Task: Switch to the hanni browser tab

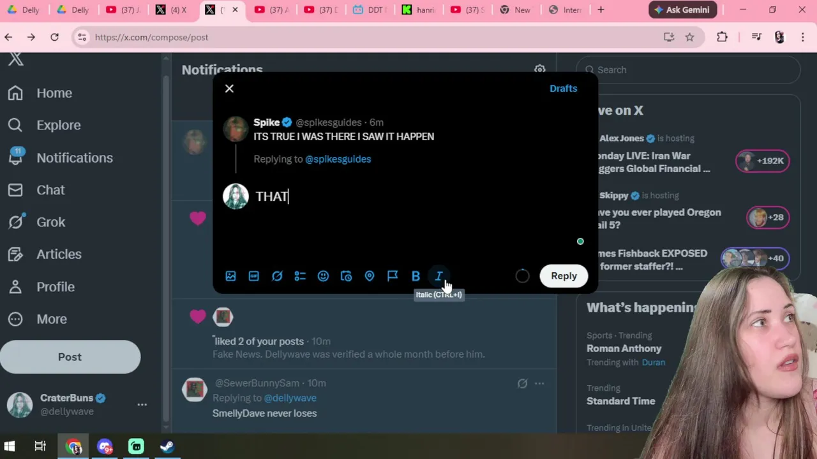Action: click(x=419, y=10)
